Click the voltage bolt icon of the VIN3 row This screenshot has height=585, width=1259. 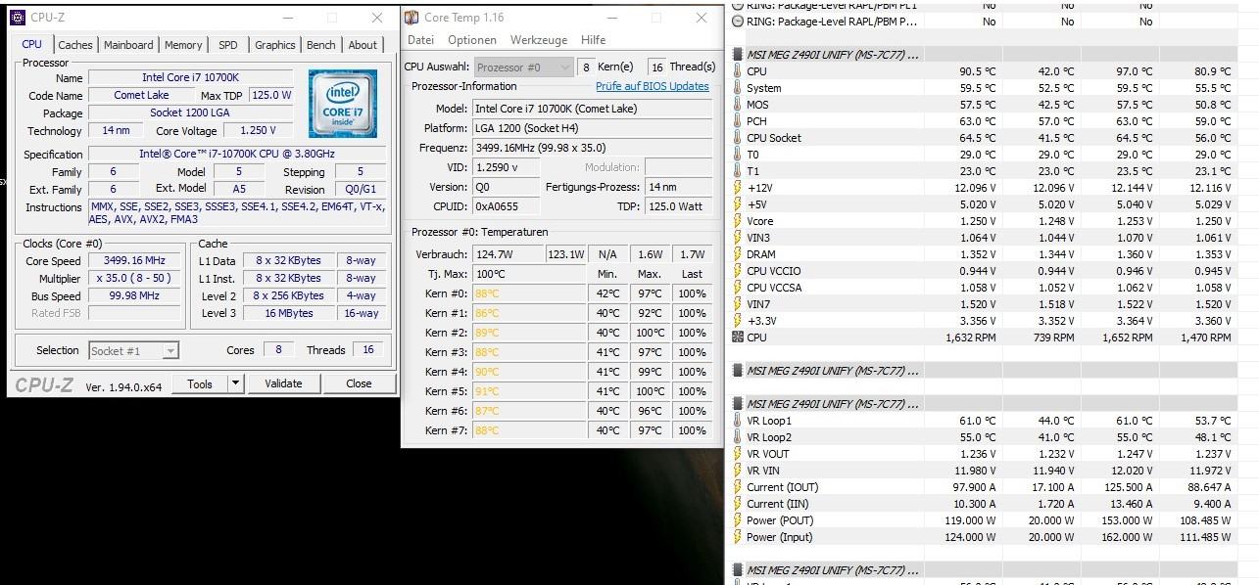(738, 238)
